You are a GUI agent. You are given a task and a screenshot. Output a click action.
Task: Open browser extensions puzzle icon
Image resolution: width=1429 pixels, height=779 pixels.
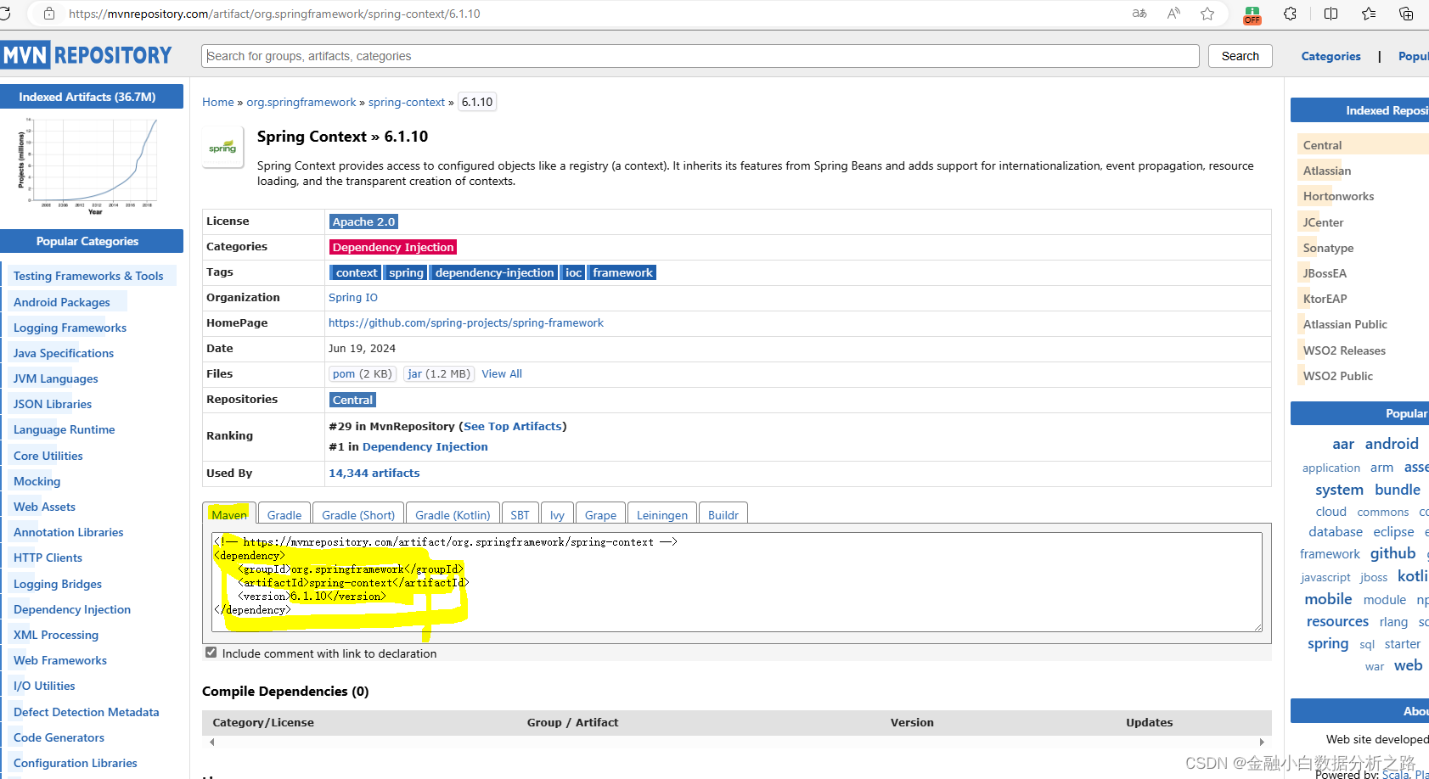click(1290, 14)
